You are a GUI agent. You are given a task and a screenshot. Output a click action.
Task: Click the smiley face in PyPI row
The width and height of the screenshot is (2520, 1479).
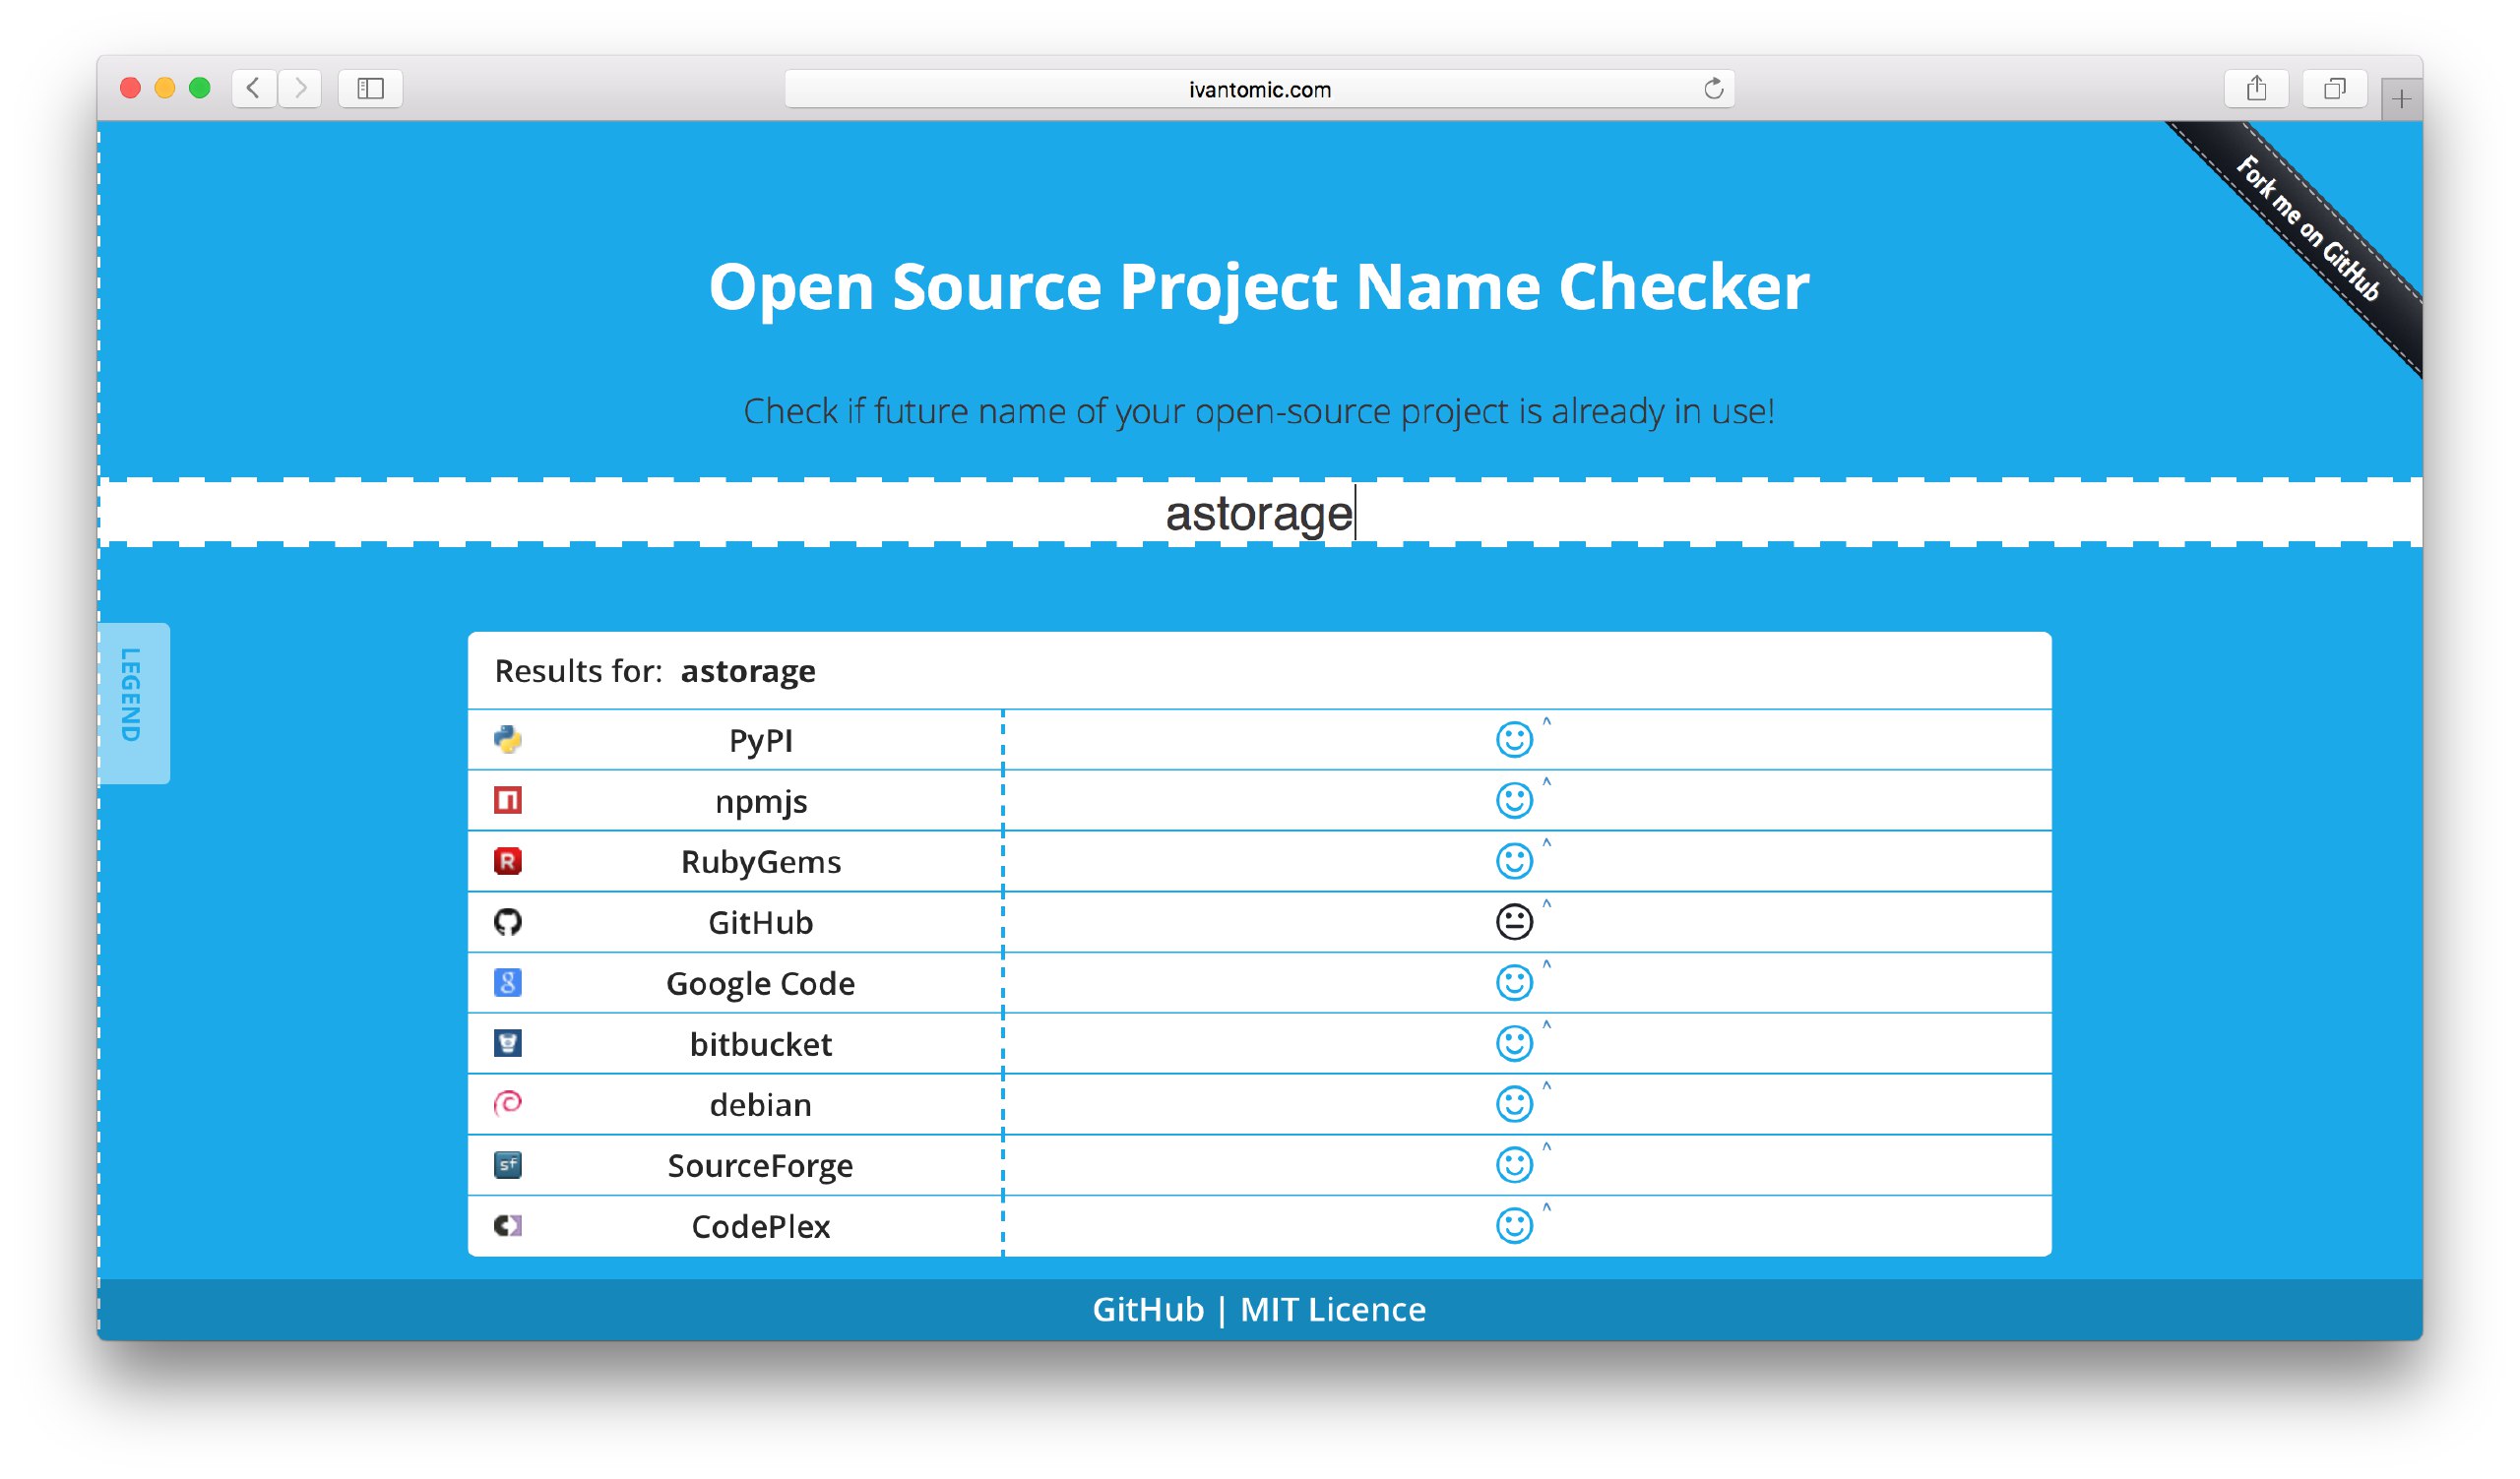[1514, 741]
